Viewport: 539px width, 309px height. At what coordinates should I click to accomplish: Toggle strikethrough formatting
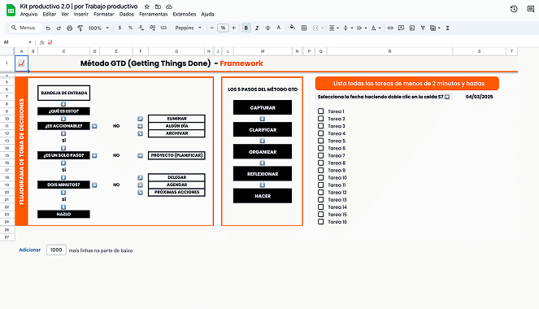pyautogui.click(x=267, y=28)
